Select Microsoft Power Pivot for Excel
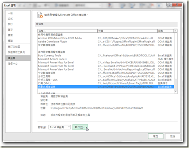The width and height of the screenshot is (189, 148). [106, 66]
